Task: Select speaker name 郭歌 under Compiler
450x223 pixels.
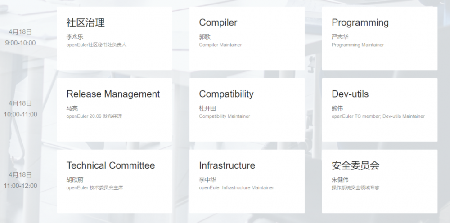Action: click(x=205, y=37)
